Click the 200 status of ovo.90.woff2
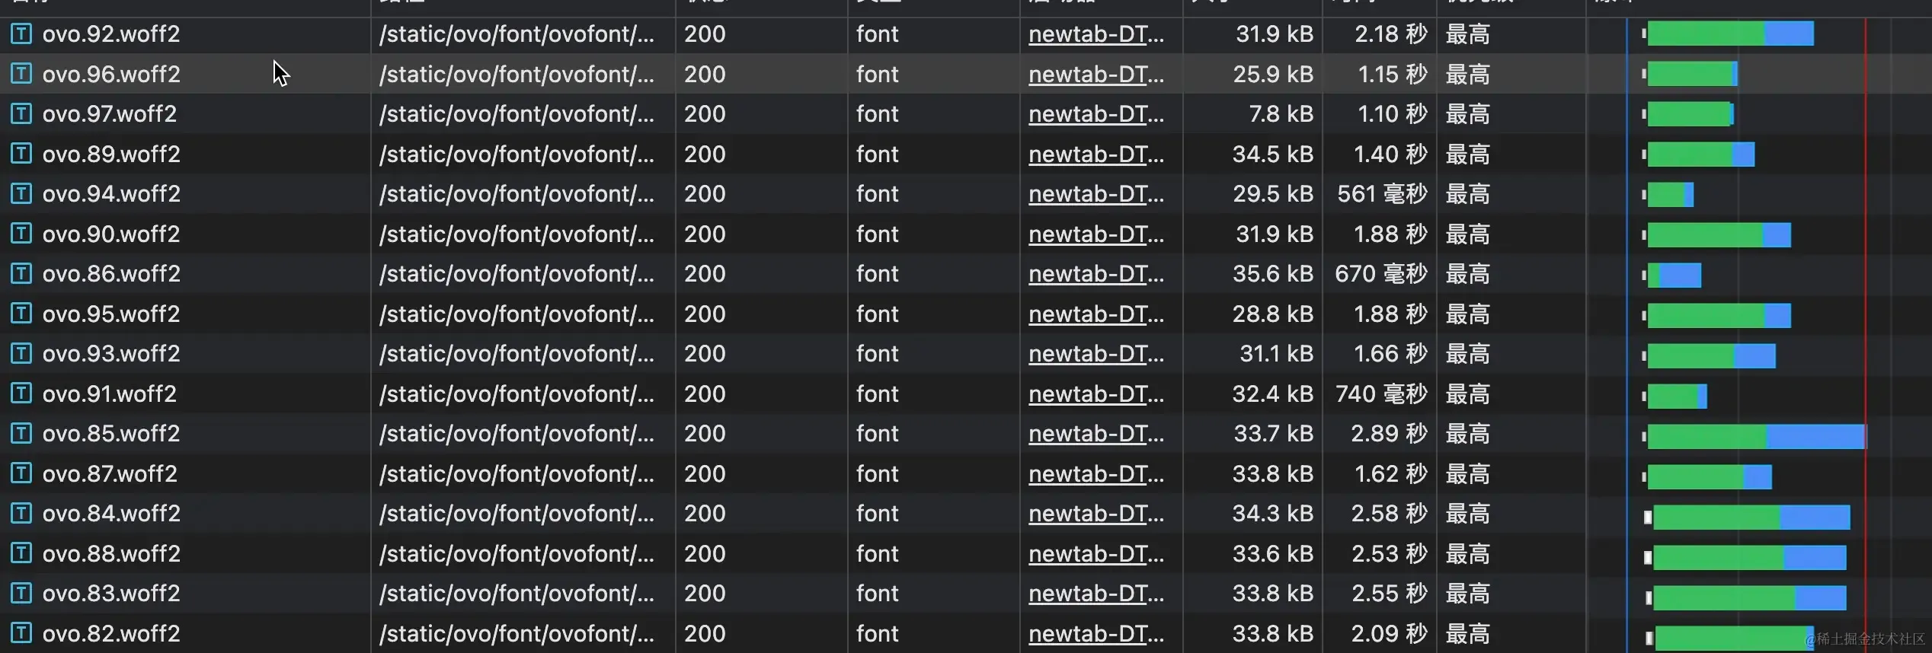The image size is (1932, 653). 705,234
